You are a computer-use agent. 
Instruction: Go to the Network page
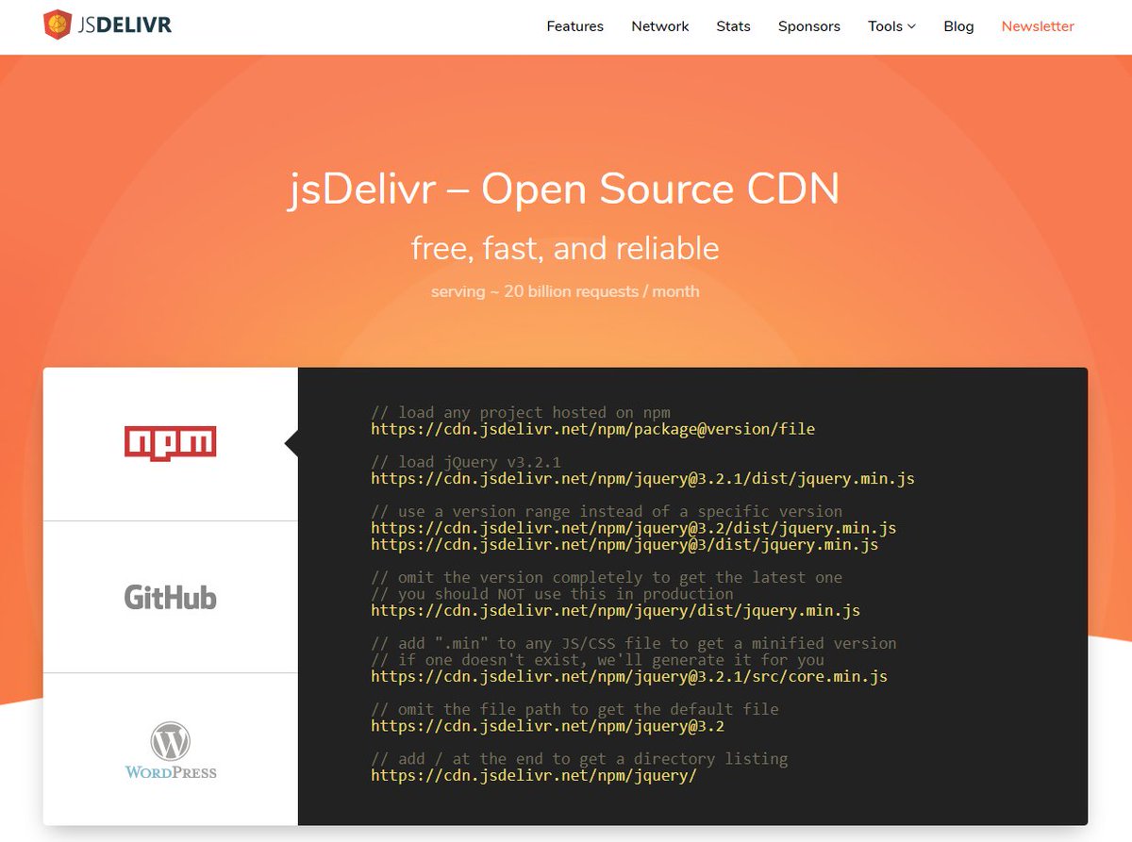click(659, 26)
